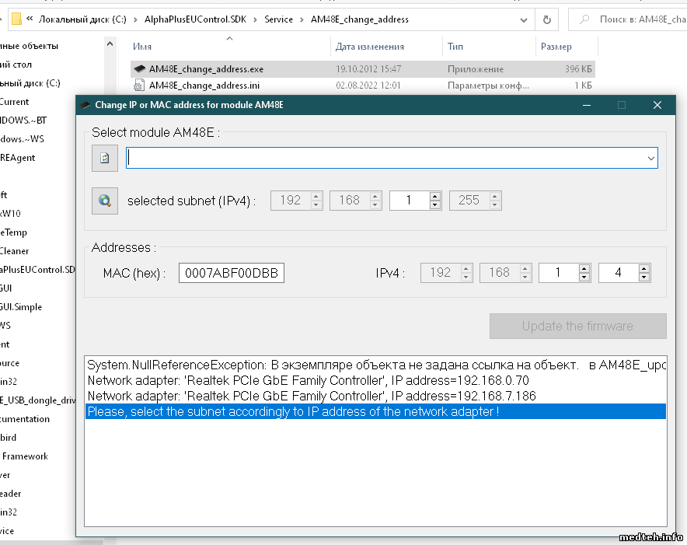Click the MAC (hex) address input field
687x545 pixels.
coord(232,273)
